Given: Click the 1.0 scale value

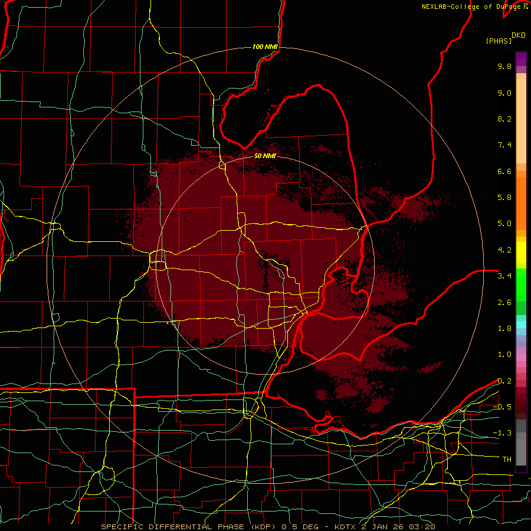Looking at the screenshot, I should (x=504, y=355).
